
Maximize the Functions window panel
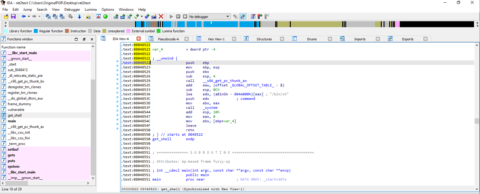pyautogui.click(x=76, y=39)
